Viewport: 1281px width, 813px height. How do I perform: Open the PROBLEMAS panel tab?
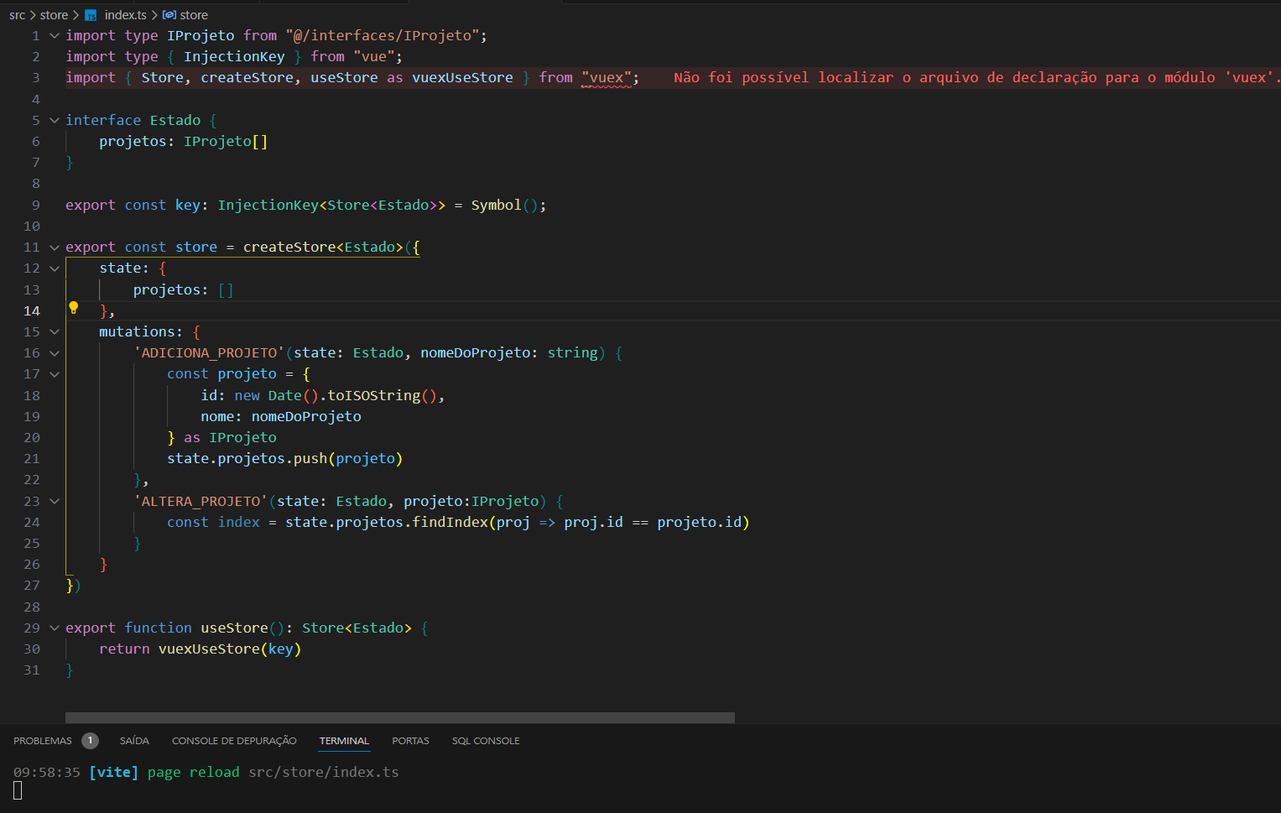43,741
